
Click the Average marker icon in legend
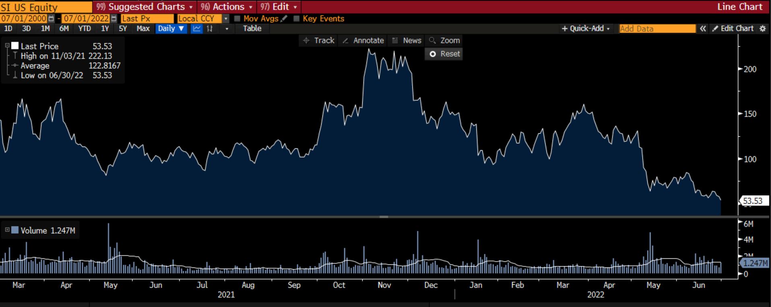[15, 66]
